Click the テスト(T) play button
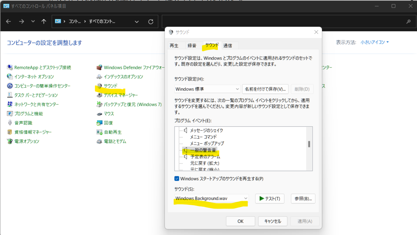Screen dimensions: 417x235 pos(270,199)
